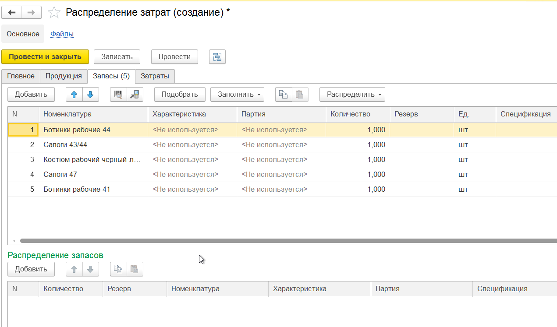Open the document structure icon next to Провести
This screenshot has width=557, height=327.
pyautogui.click(x=217, y=57)
